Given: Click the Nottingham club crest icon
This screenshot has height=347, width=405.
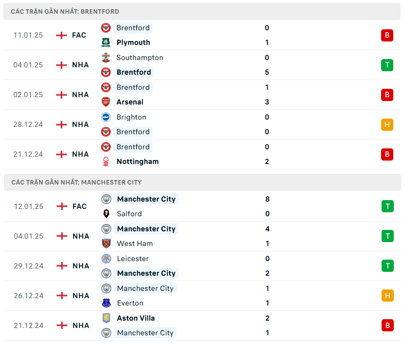Looking at the screenshot, I should point(106,162).
